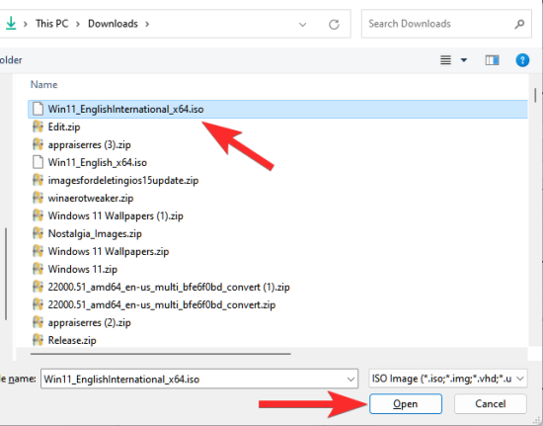
Task: Click zip icon beside appraiserres (3).zip
Action: coord(38,144)
